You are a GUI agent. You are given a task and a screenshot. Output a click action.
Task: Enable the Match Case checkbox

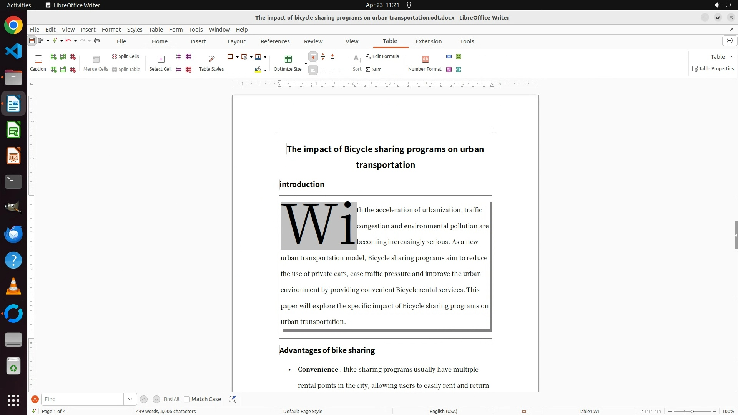click(x=187, y=399)
